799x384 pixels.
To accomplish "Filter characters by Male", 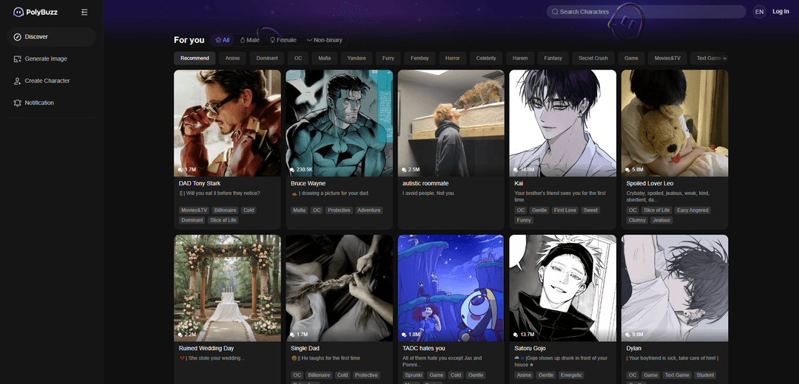I will click(249, 40).
